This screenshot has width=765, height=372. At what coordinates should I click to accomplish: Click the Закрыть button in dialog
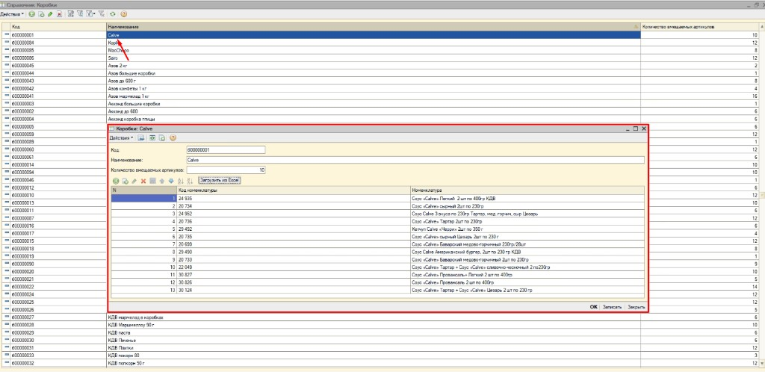click(x=637, y=307)
